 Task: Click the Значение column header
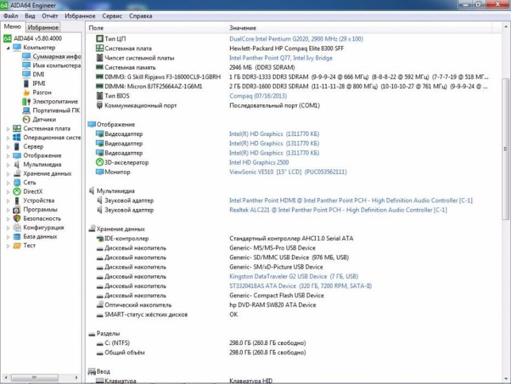click(x=243, y=28)
